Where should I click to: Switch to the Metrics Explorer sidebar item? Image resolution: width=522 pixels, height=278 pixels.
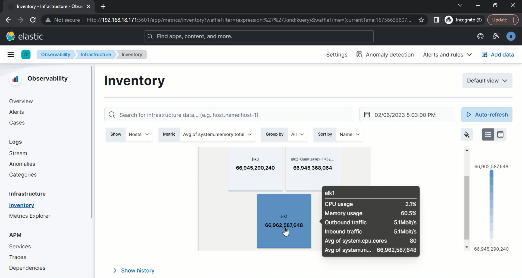pyautogui.click(x=29, y=215)
